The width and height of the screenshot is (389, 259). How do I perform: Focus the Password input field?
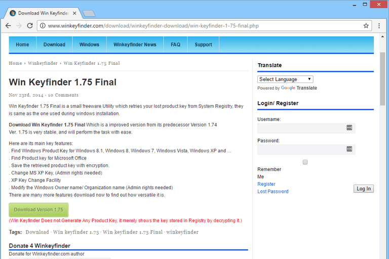click(x=306, y=150)
